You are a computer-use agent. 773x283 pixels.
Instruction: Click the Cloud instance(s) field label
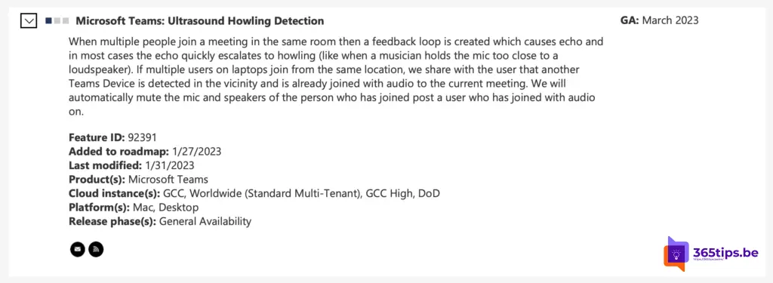point(112,193)
